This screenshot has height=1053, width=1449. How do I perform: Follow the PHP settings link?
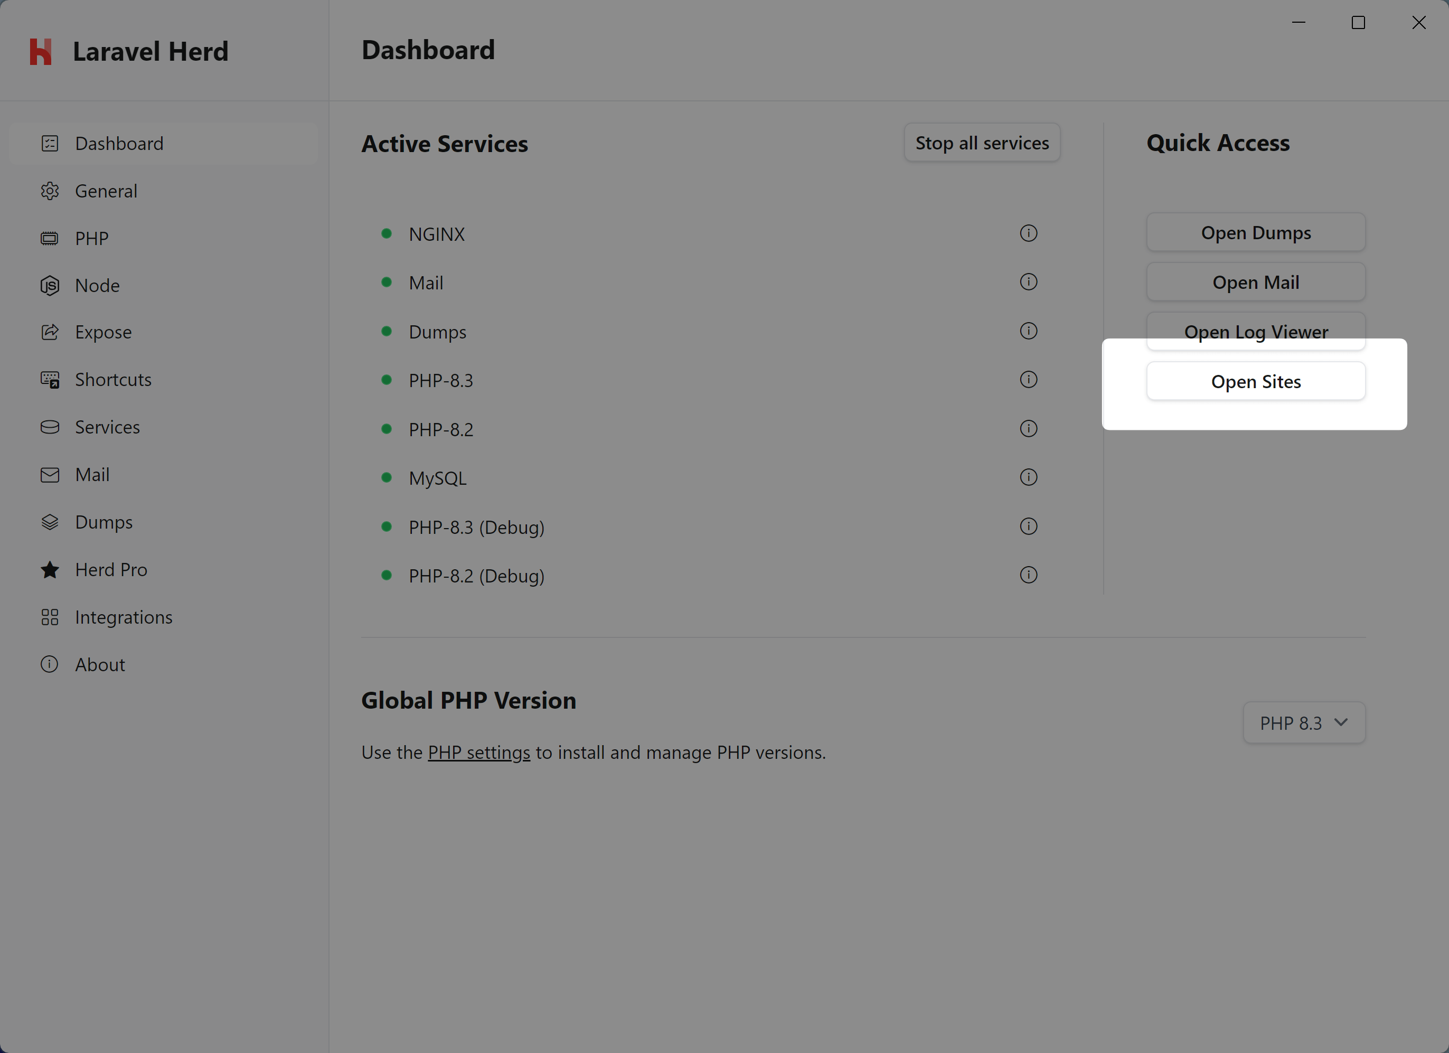click(478, 753)
